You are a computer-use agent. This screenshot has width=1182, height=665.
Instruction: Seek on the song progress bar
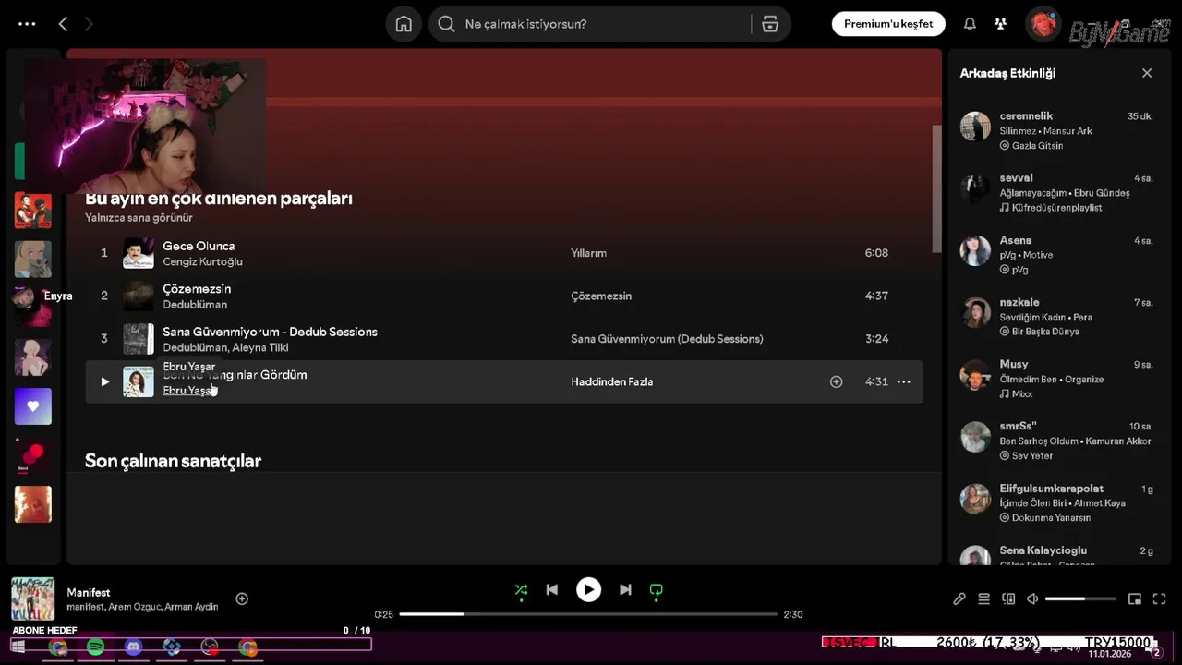tap(588, 614)
